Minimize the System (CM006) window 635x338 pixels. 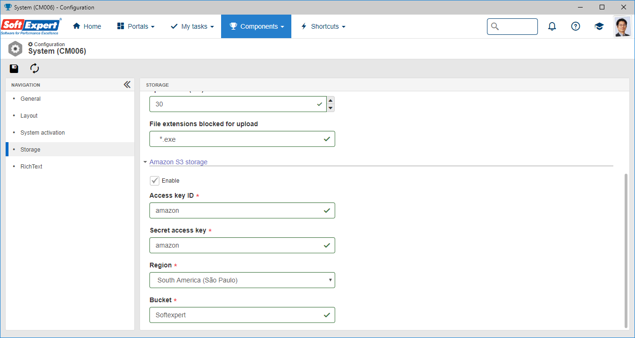pos(581,7)
